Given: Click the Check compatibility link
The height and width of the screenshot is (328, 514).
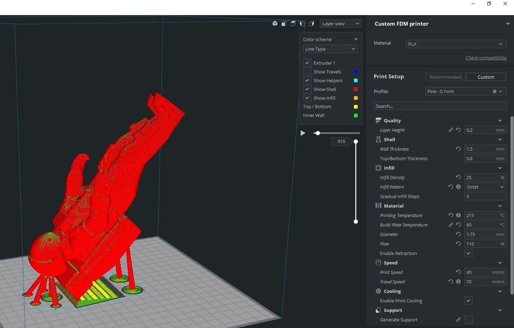Looking at the screenshot, I should tap(486, 58).
